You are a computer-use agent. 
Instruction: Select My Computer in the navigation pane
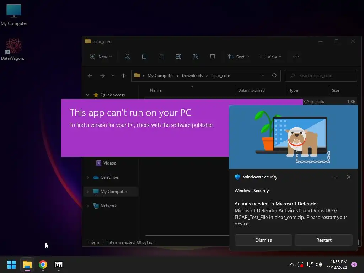coord(113,192)
